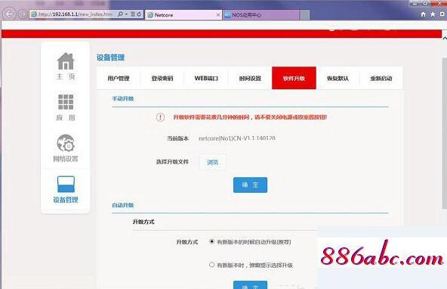Viewport: 447px width, 289px height.
Task: Click the warning exclamation icon
Action: (x=160, y=117)
